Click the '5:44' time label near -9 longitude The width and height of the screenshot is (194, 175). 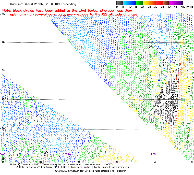click(68, 154)
